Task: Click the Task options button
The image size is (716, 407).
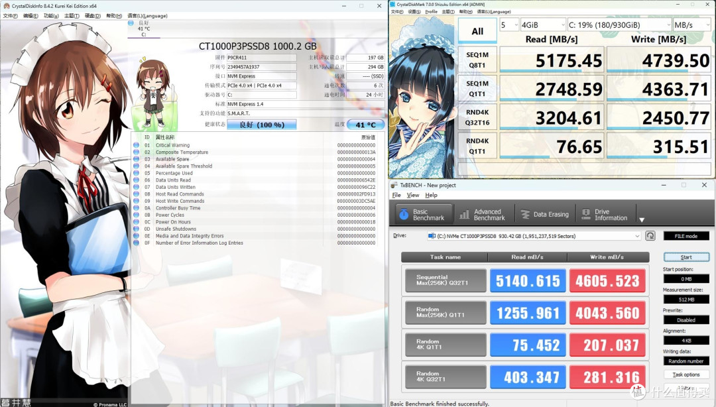Action: (686, 375)
